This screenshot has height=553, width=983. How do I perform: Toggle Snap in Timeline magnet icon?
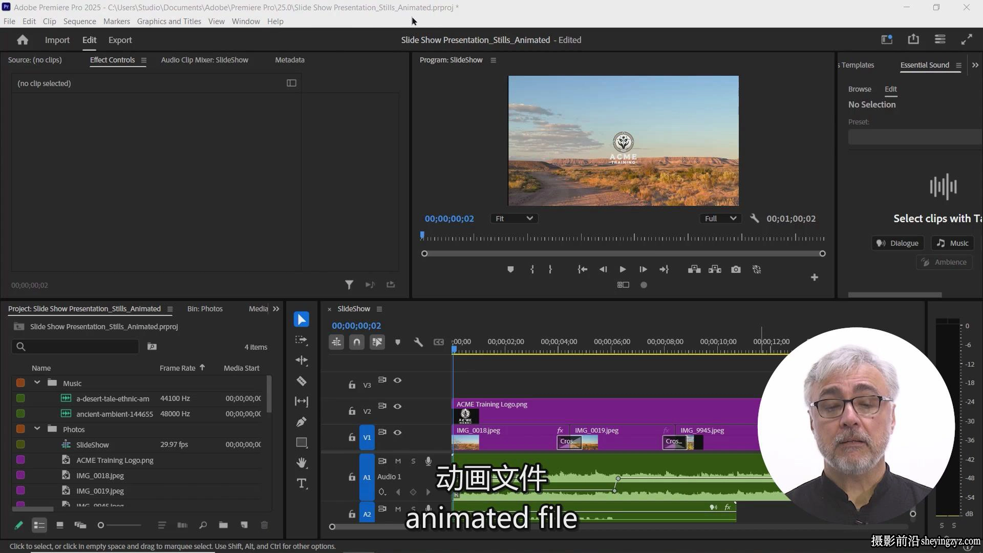click(x=357, y=342)
